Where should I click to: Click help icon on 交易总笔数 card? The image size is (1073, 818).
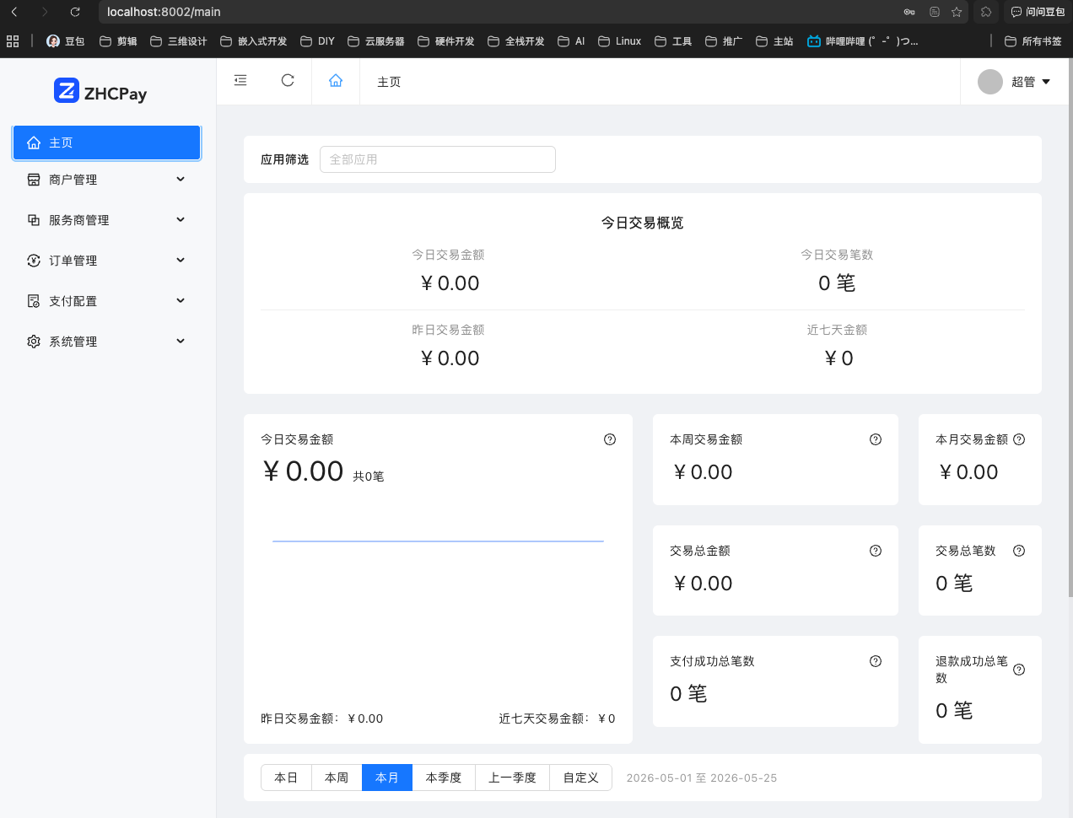(x=1019, y=551)
